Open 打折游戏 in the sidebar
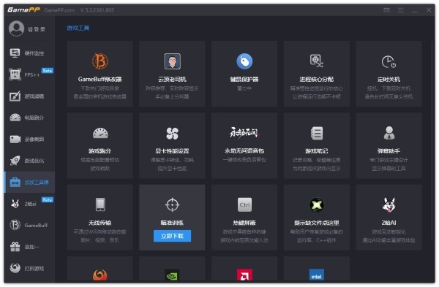The image size is (439, 287). [x=29, y=268]
